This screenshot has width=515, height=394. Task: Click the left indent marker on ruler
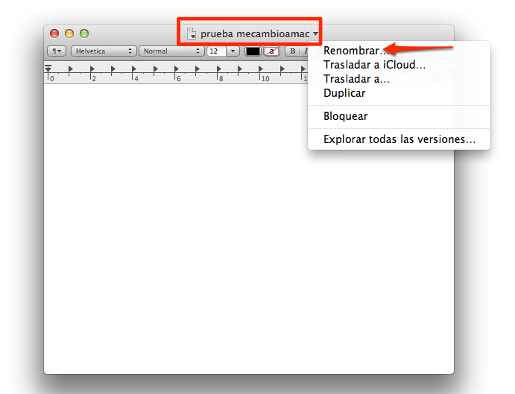(x=48, y=69)
